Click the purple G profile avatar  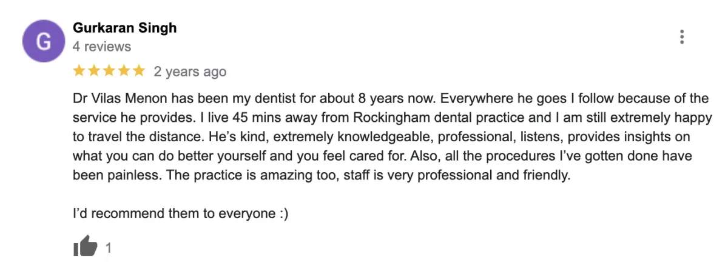[x=43, y=41]
